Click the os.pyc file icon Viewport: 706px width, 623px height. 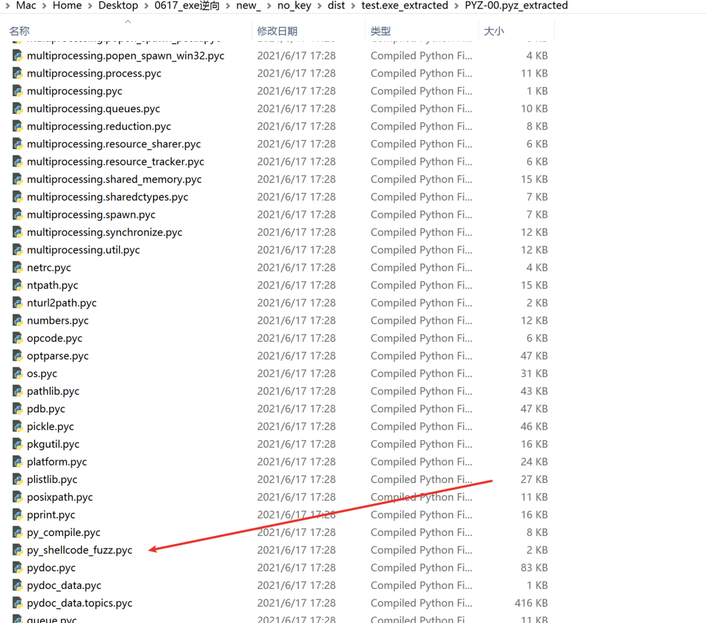pyautogui.click(x=18, y=373)
